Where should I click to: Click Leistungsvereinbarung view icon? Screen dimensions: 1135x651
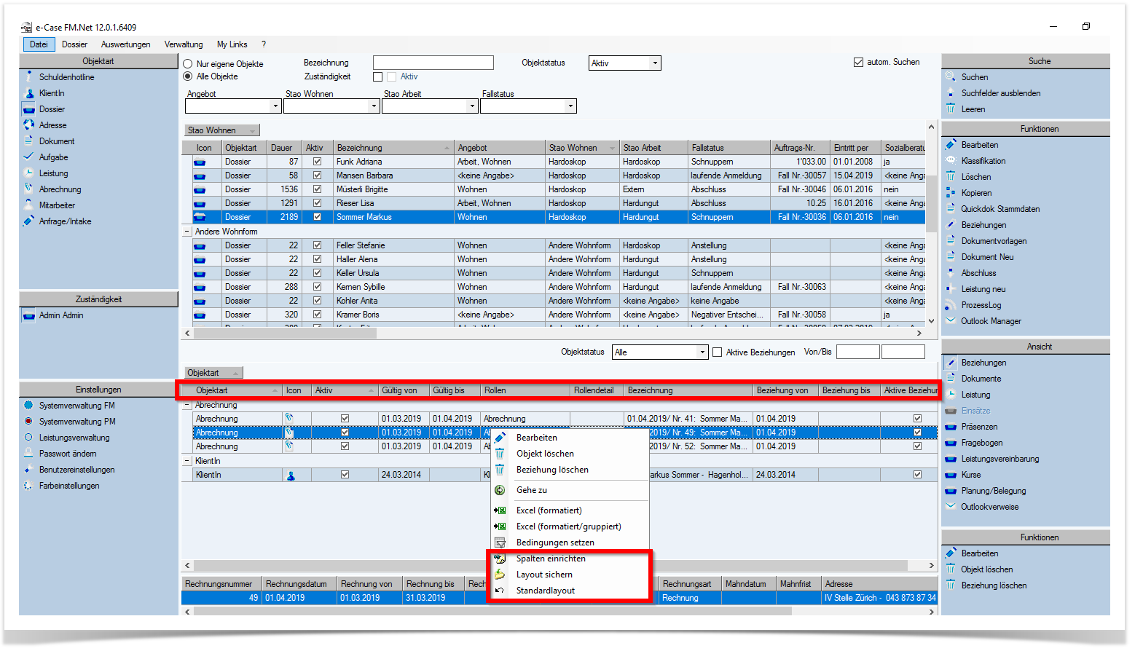point(951,459)
